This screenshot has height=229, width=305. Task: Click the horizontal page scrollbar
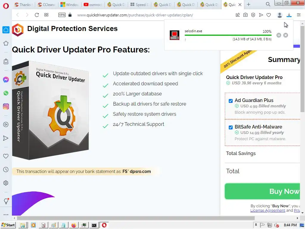[x=136, y=218]
